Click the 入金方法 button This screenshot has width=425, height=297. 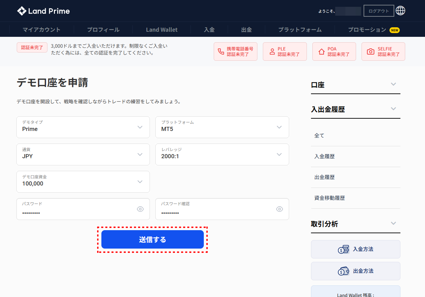pos(355,249)
